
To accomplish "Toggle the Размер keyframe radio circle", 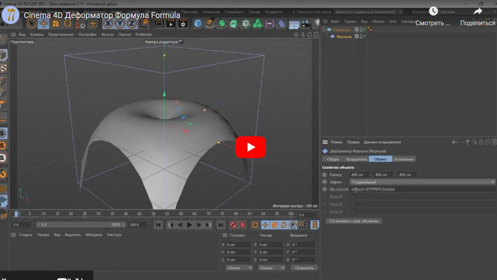I will pos(325,175).
